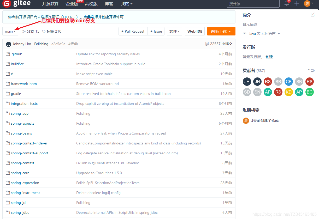This screenshot has width=319, height=219.
Task: Click the code icon beside Java languages
Action: [245, 34]
